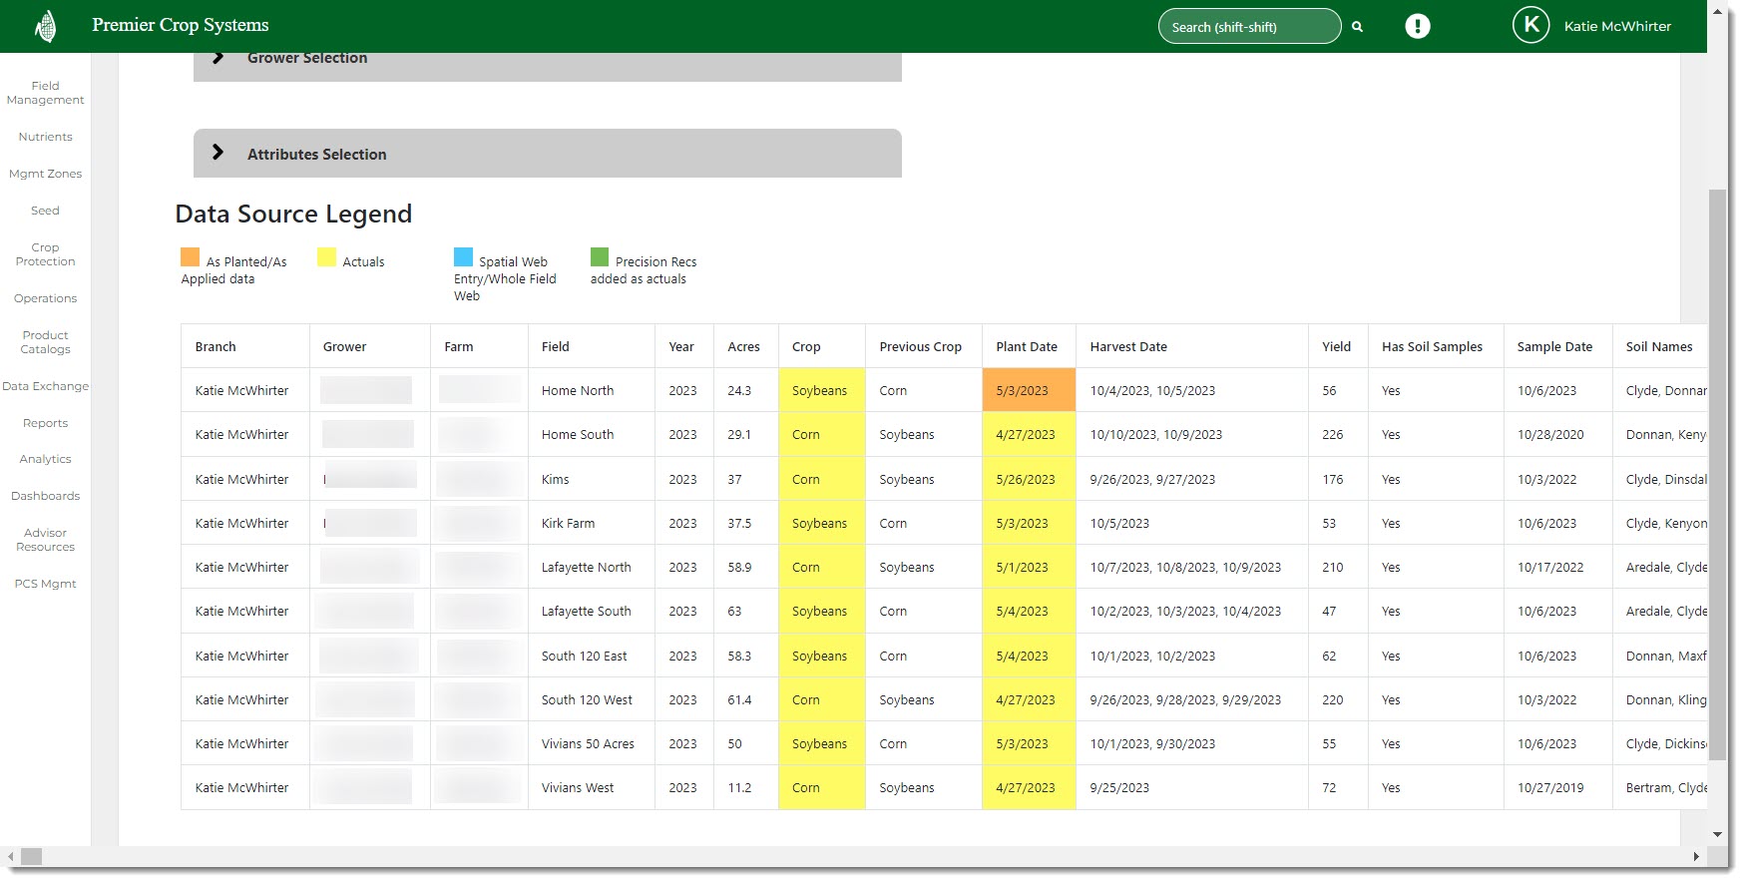1743x882 pixels.
Task: Open the Nutrients sidebar menu
Action: pos(46,137)
